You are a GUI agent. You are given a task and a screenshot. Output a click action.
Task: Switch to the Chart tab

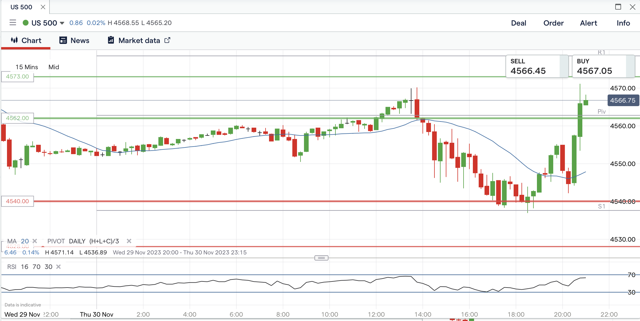[26, 40]
